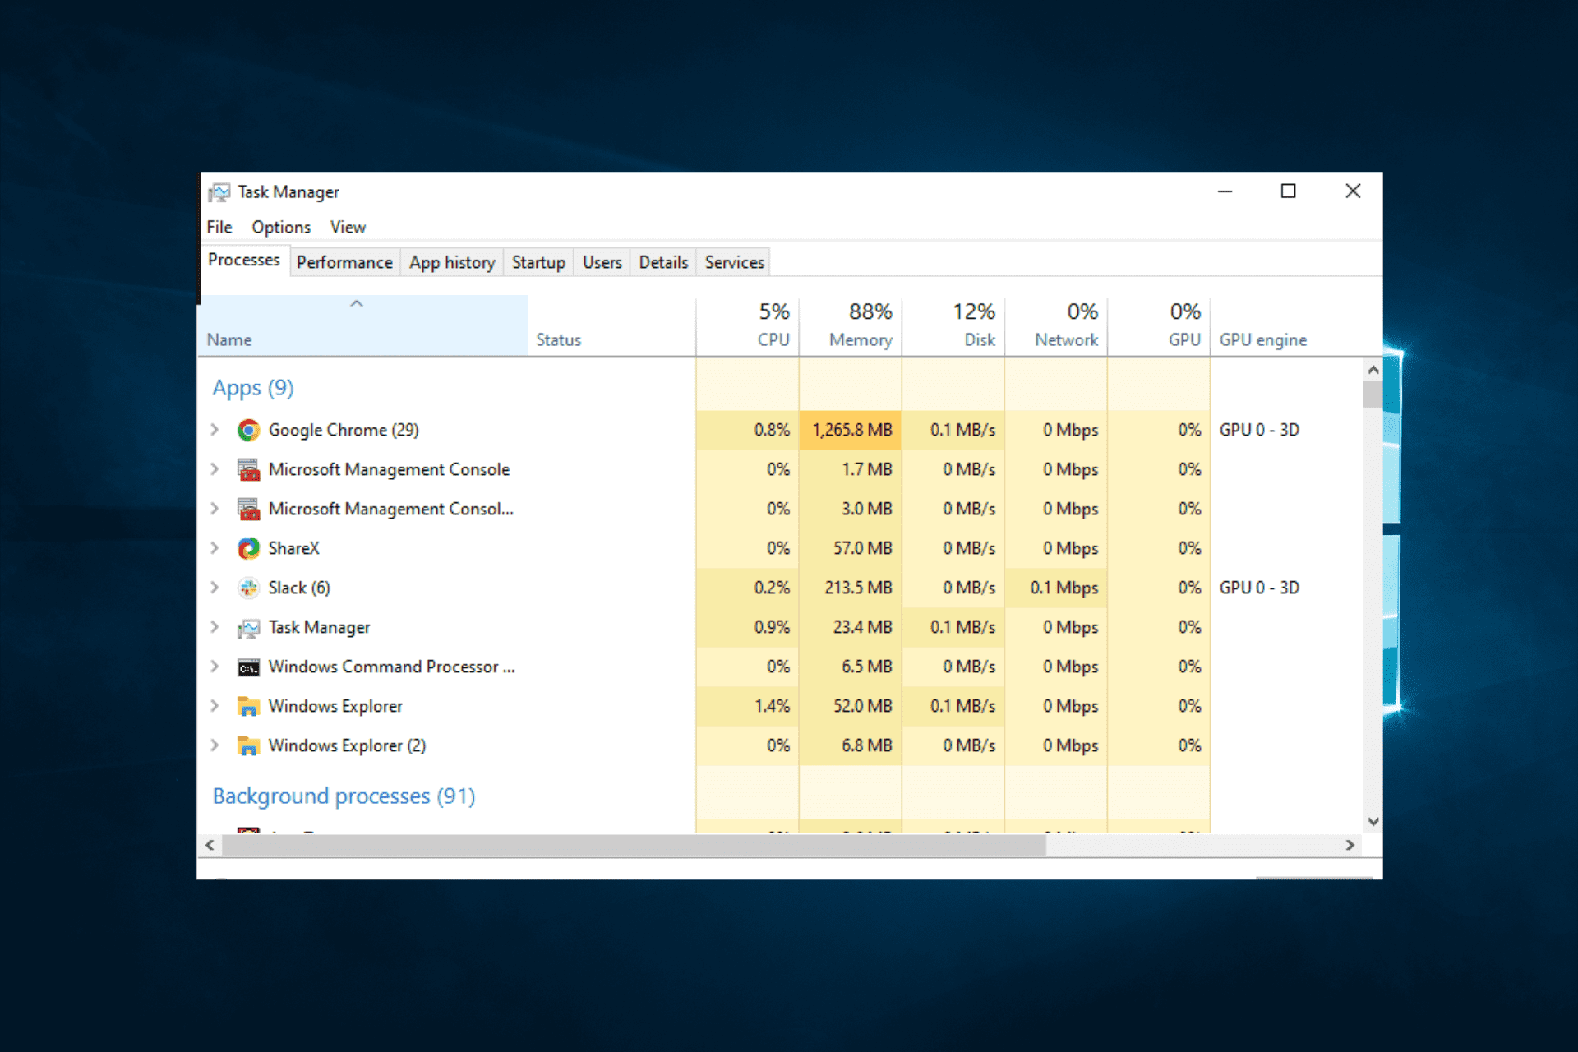Switch to the Services tab
Viewport: 1578px width, 1052px height.
pyautogui.click(x=734, y=262)
